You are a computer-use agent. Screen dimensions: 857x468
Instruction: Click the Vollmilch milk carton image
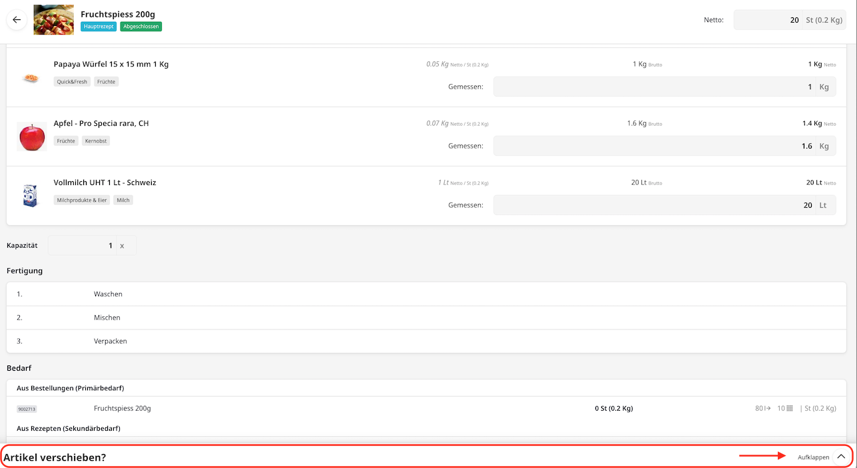coord(31,196)
